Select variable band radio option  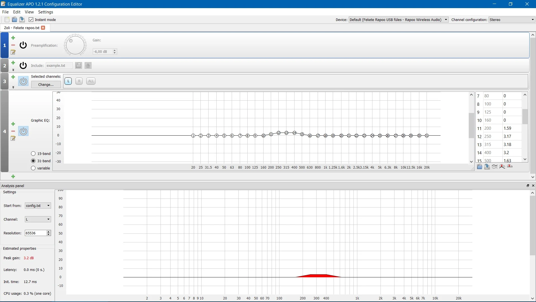[33, 168]
